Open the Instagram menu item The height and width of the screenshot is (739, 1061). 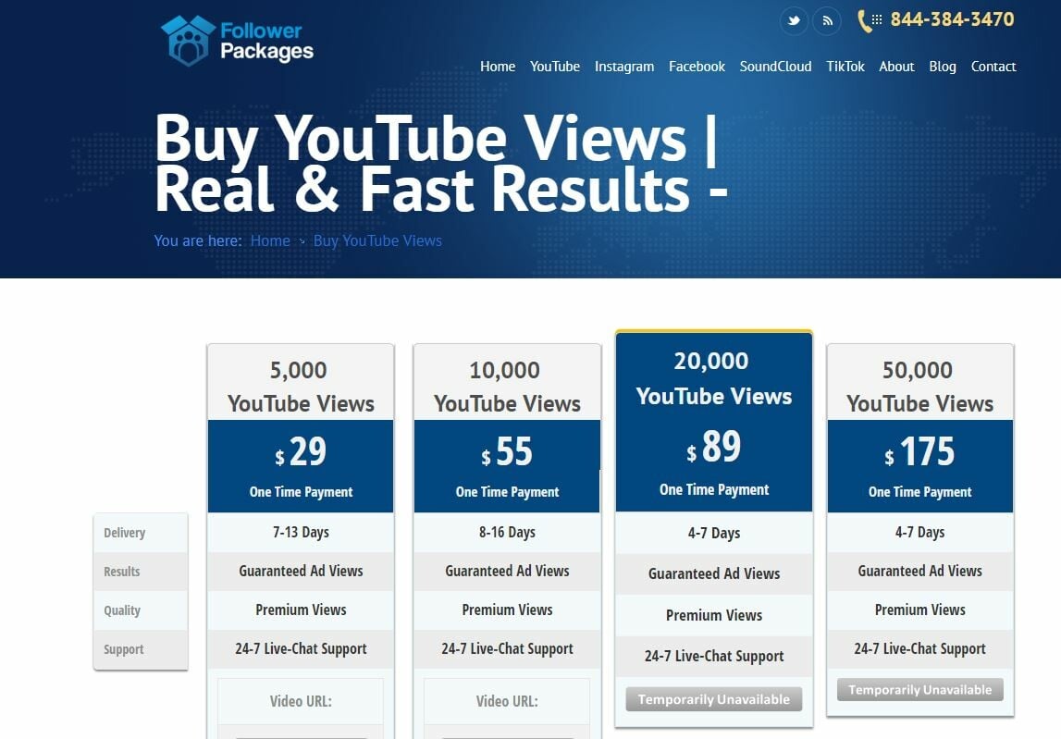pyautogui.click(x=623, y=67)
